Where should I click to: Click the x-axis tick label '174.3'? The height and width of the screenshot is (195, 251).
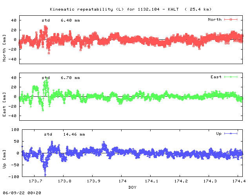pyautogui.click(x=210, y=181)
